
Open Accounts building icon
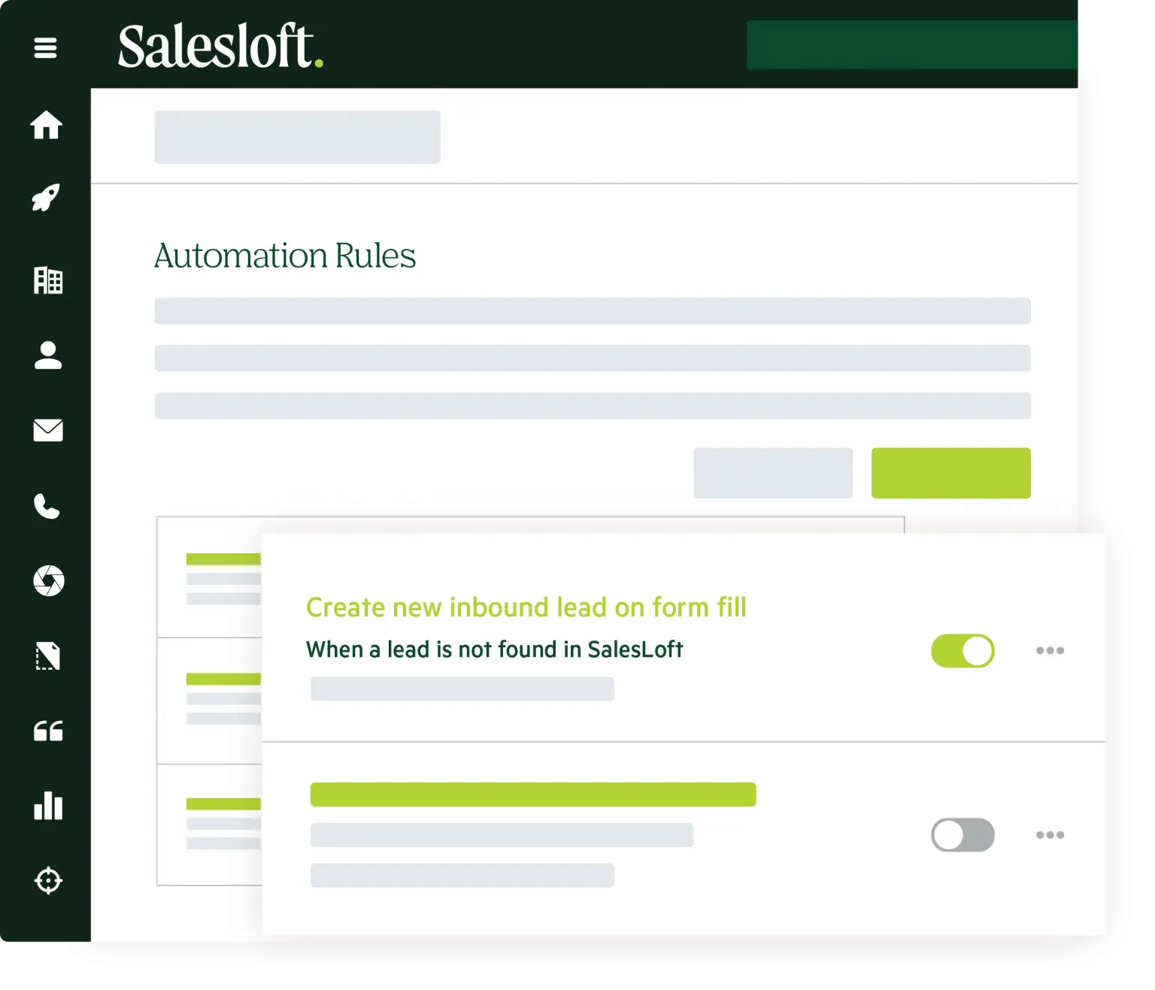48,280
